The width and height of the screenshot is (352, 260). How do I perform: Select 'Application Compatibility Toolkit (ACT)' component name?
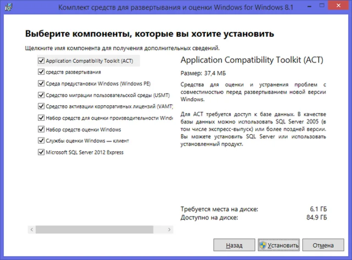pos(89,61)
